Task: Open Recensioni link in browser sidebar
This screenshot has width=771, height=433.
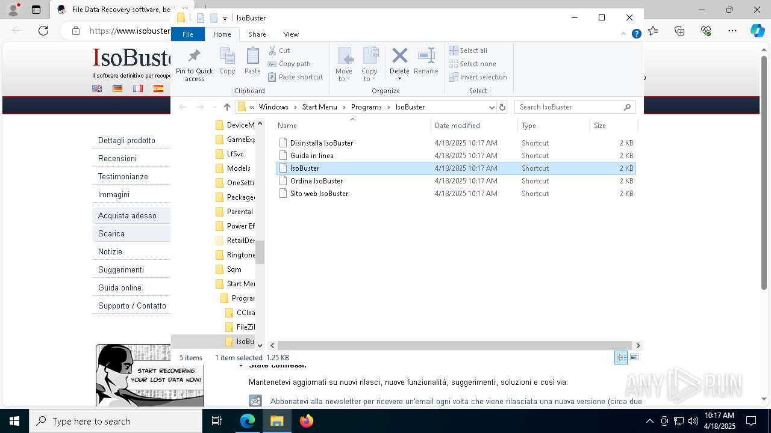Action: (x=117, y=158)
